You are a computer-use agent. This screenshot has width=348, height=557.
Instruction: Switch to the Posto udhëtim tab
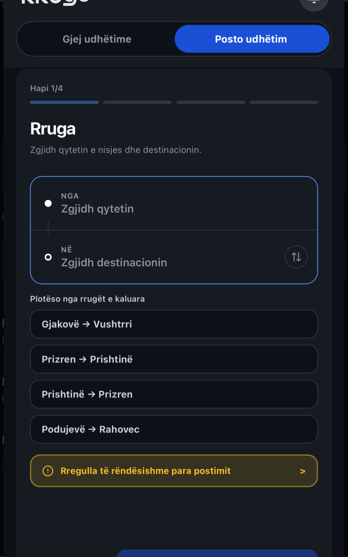(x=251, y=39)
